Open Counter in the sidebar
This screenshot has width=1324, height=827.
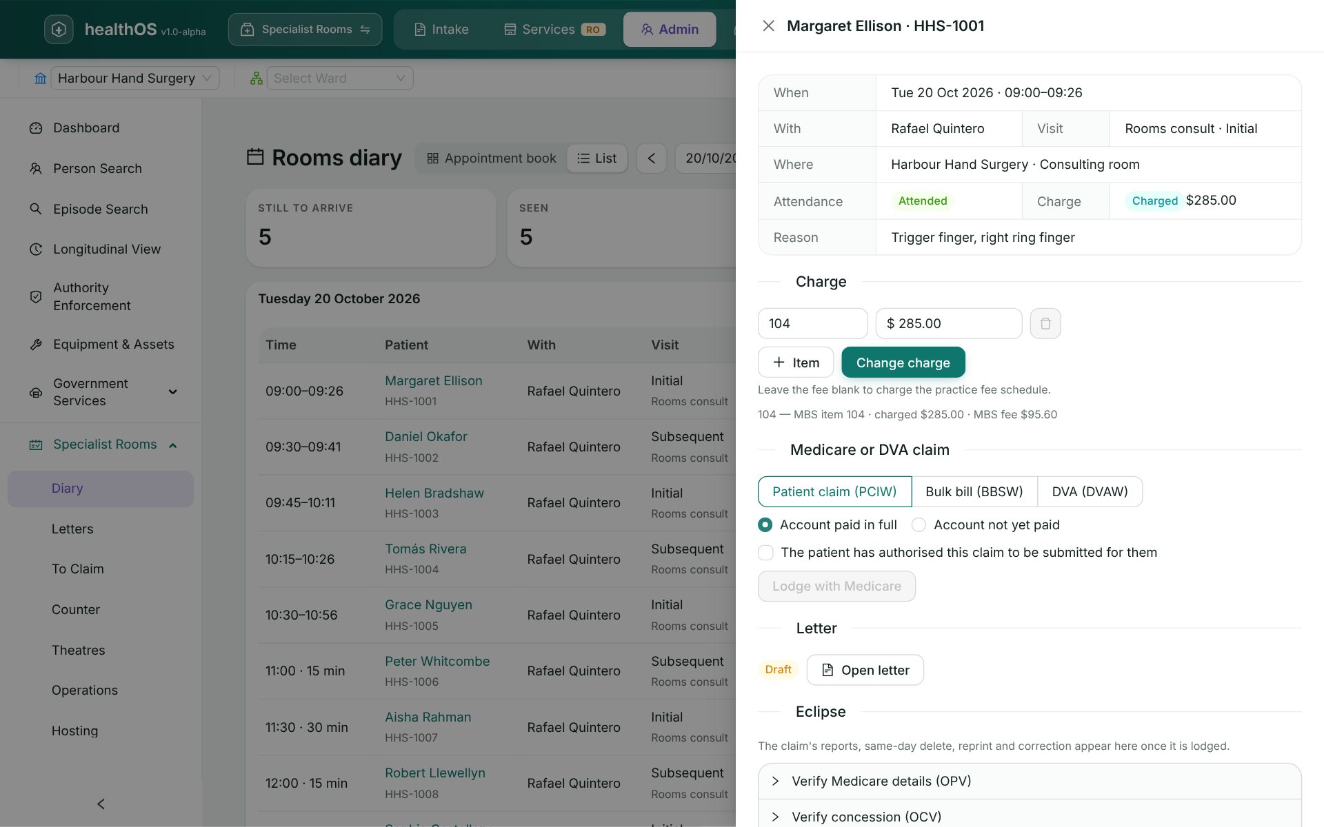click(x=101, y=610)
